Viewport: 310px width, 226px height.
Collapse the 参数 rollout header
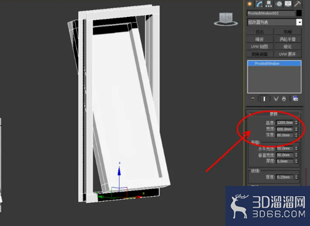(273, 114)
